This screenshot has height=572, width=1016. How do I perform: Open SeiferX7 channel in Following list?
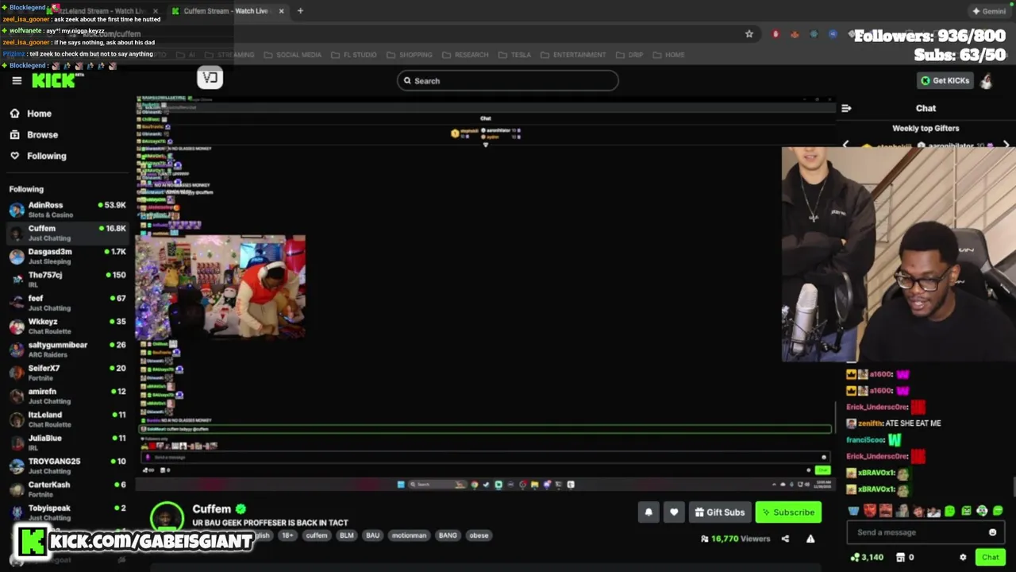tap(67, 372)
